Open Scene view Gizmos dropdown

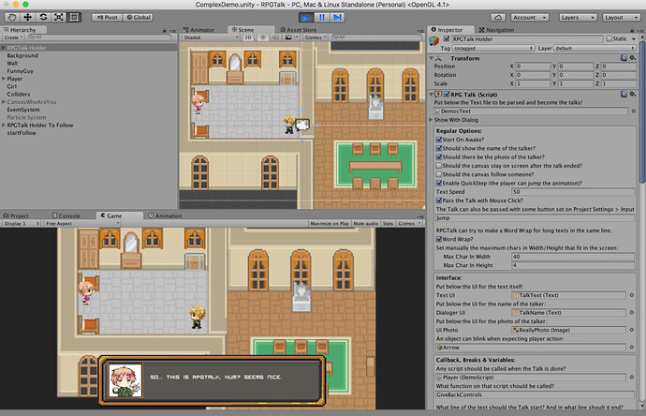(316, 37)
